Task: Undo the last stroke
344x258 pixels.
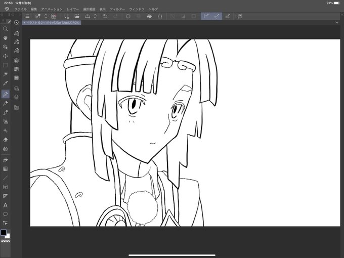Action: [x=105, y=16]
